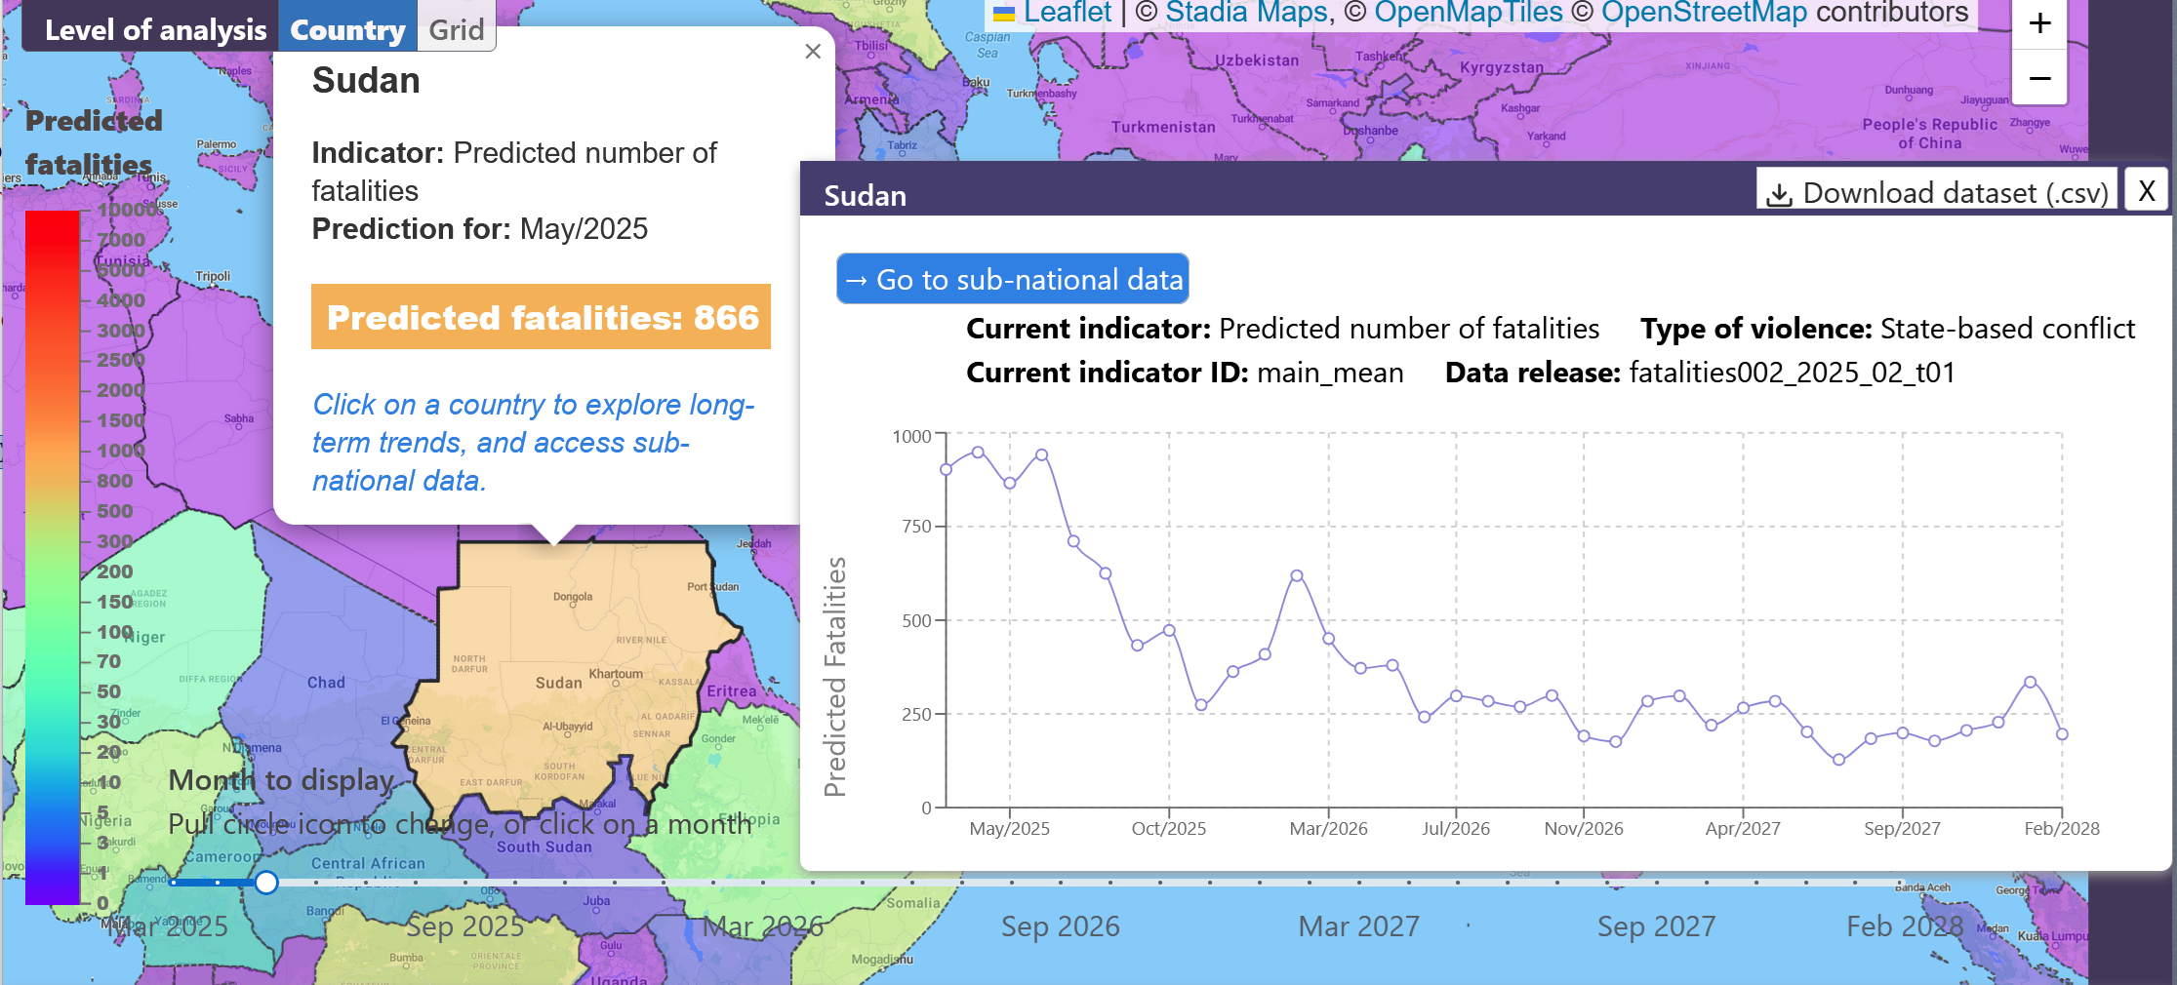The width and height of the screenshot is (2177, 985).
Task: Switch level of analysis to Grid
Action: tap(457, 29)
